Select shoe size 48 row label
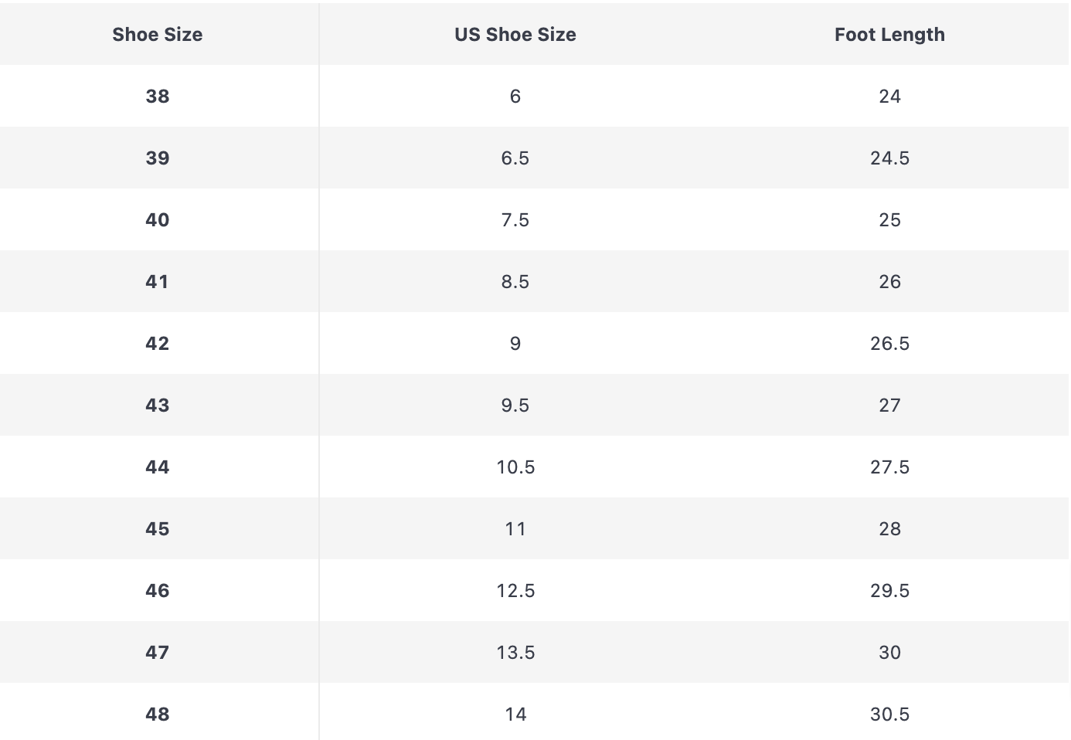 point(158,715)
